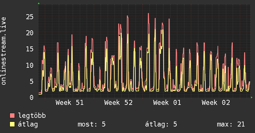255x133 pixels.
Task: Click the y-axis label 10
Action: 30,65
